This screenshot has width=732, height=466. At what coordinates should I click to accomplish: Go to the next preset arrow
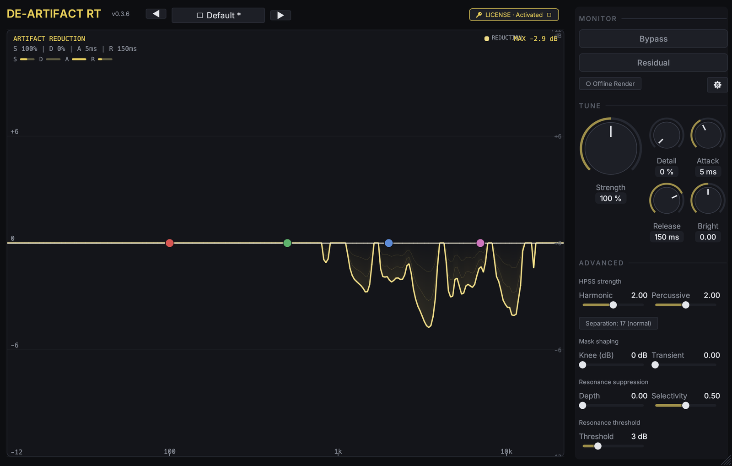(280, 15)
